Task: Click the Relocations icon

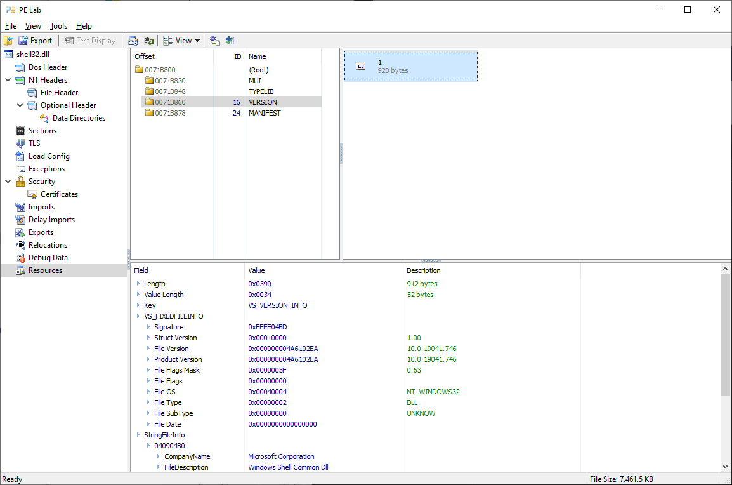Action: click(x=20, y=245)
